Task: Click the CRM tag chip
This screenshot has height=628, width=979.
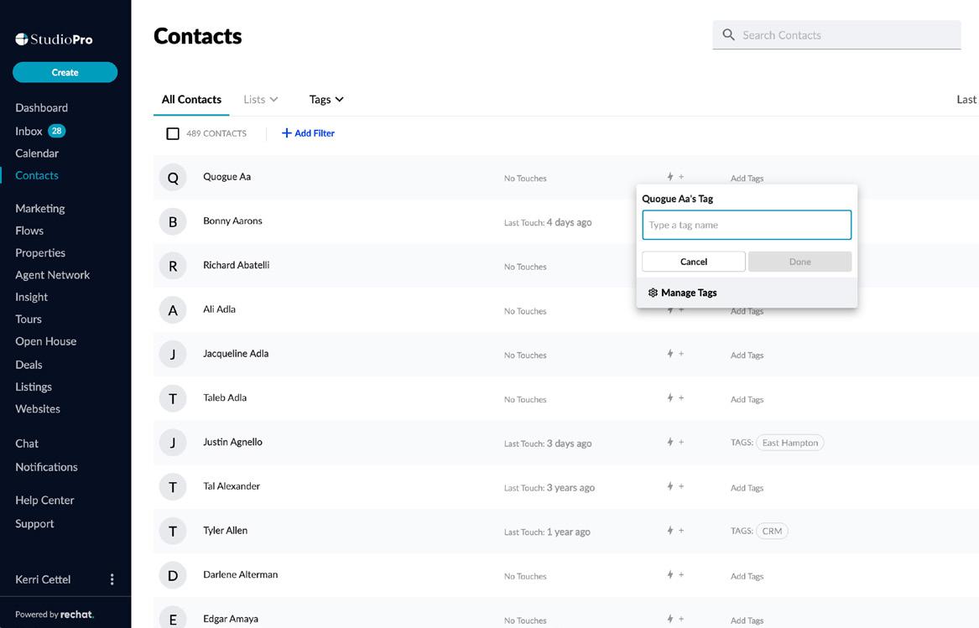Action: [772, 532]
